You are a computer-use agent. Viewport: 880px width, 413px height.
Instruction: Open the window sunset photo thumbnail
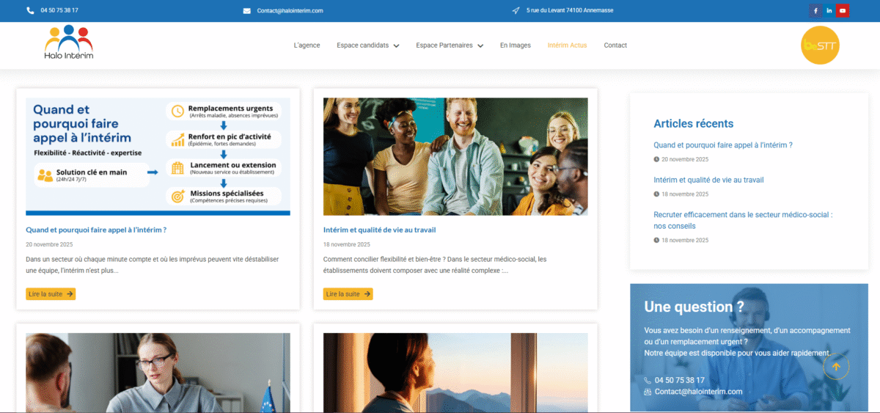click(x=455, y=373)
